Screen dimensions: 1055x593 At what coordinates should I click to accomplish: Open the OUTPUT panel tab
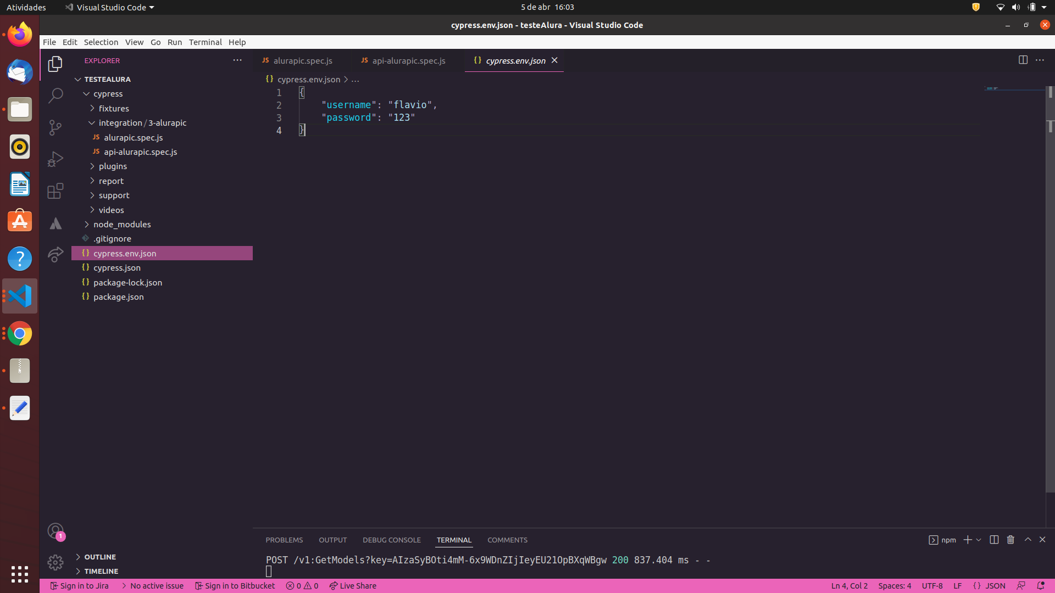pos(332,540)
